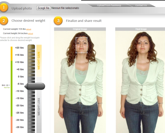Click the +20 lbs mark on scale
The image size is (165, 133).
(x=19, y=48)
